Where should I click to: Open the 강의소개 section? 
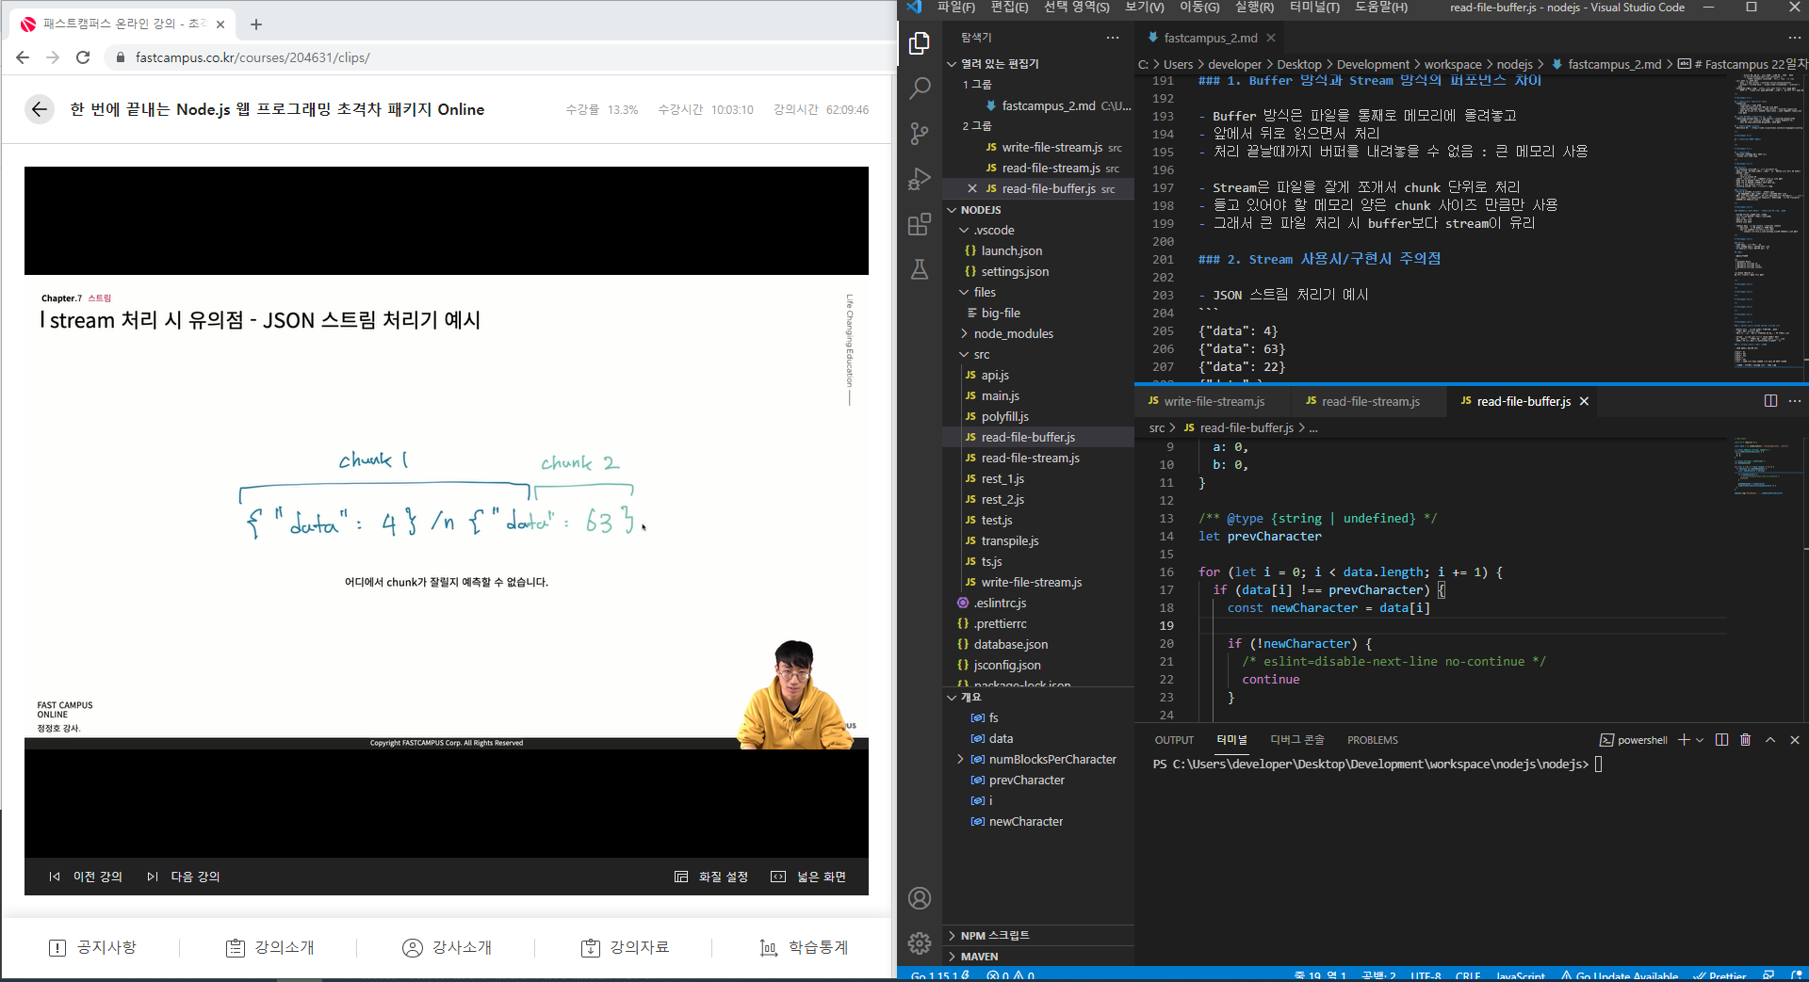coord(270,947)
